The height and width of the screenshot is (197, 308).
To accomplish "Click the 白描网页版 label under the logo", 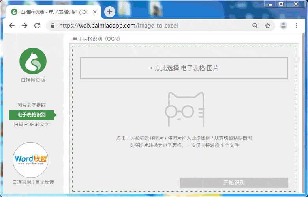I will tap(33, 80).
